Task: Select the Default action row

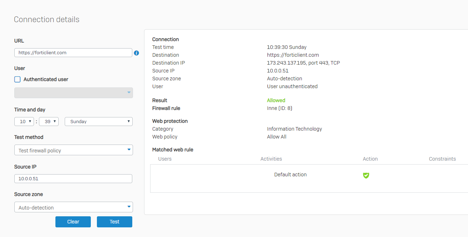Action: coord(290,175)
